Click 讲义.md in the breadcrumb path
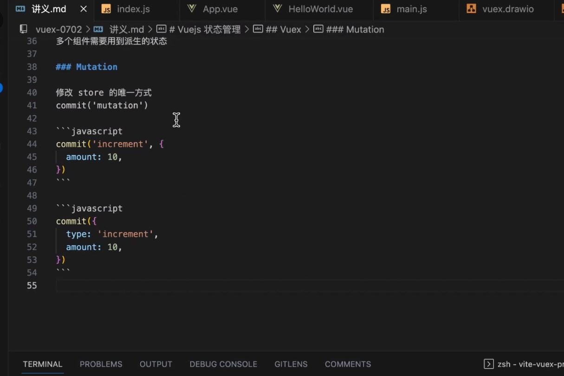564x376 pixels. [127, 29]
